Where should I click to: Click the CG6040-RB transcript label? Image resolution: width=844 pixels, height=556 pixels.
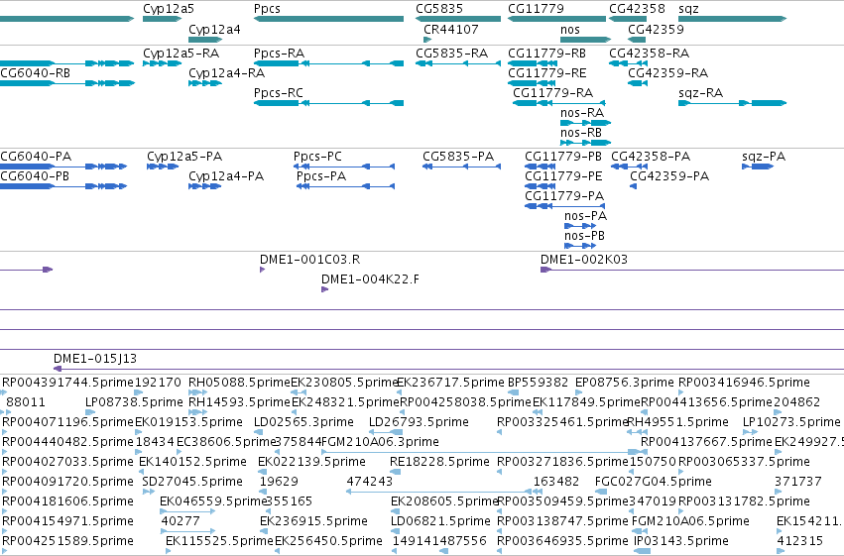(35, 72)
